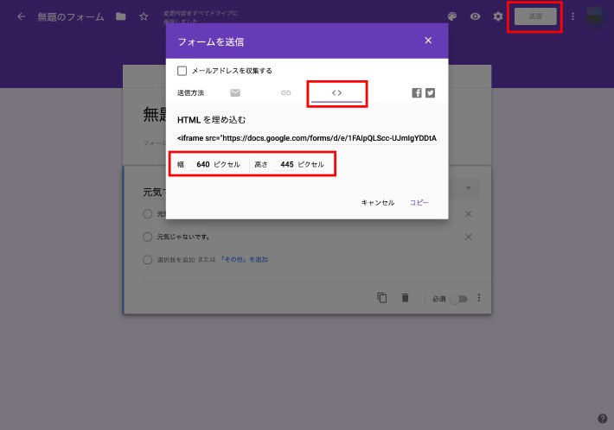Click the iframe embed code field

pos(307,138)
